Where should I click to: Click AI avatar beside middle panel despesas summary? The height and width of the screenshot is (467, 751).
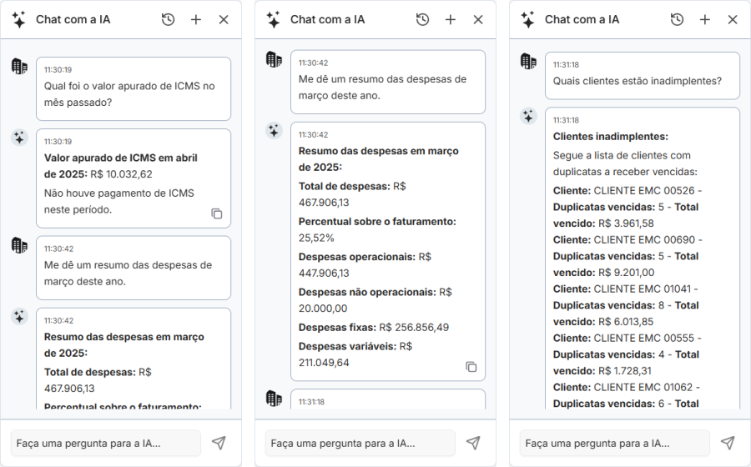point(274,131)
